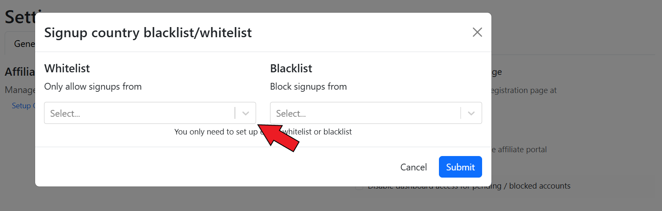Expand the Blacklist country dropdown chevron
This screenshot has width=662, height=211.
472,113
